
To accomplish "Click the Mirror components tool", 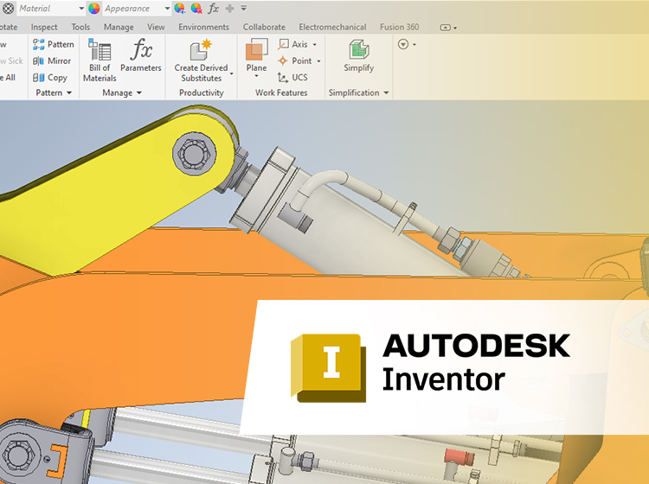I will [x=52, y=61].
